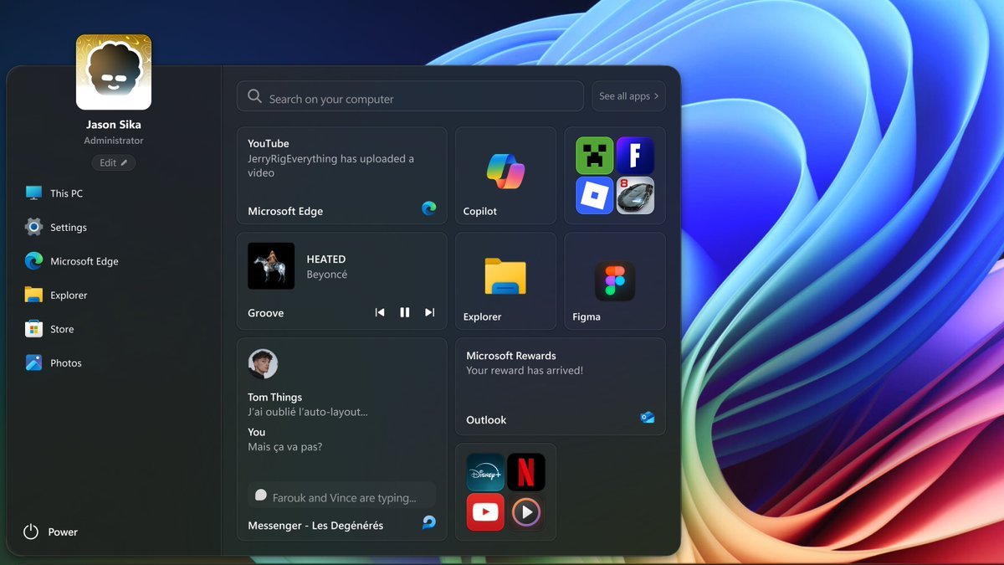Image resolution: width=1004 pixels, height=565 pixels.
Task: Launch the Figma tile
Action: pos(615,280)
